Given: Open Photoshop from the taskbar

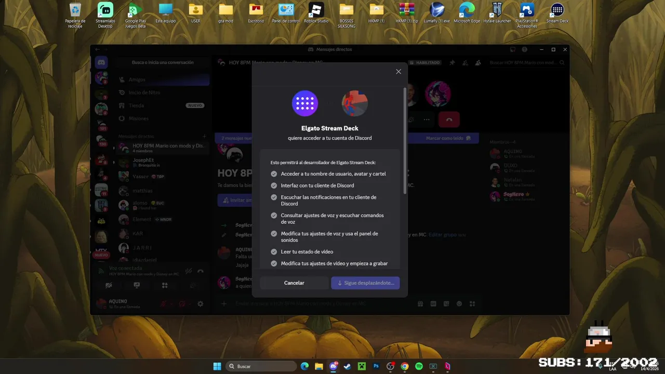Looking at the screenshot, I should coord(376,366).
